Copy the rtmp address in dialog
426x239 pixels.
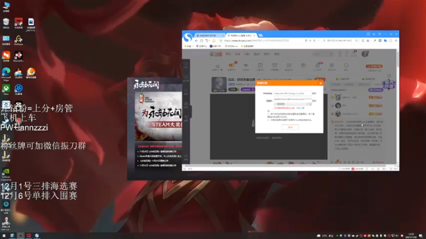(314, 93)
